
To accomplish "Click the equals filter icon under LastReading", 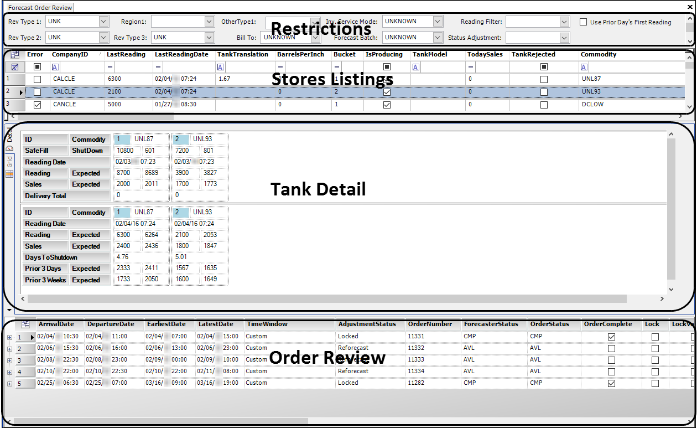I will coord(109,66).
